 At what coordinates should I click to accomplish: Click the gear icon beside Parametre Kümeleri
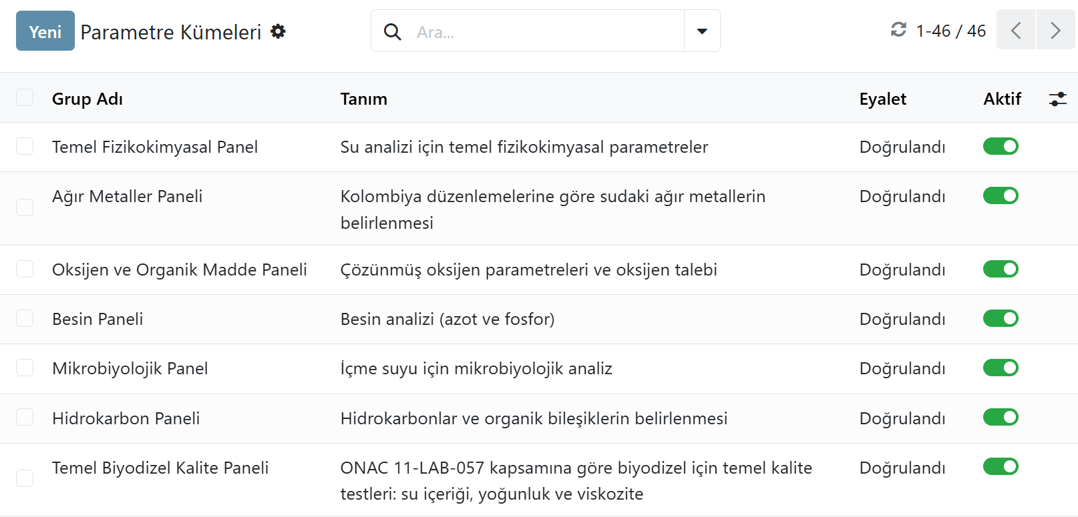tap(278, 31)
